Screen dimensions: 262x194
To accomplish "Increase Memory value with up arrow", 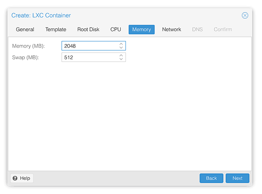I will point(121,44).
